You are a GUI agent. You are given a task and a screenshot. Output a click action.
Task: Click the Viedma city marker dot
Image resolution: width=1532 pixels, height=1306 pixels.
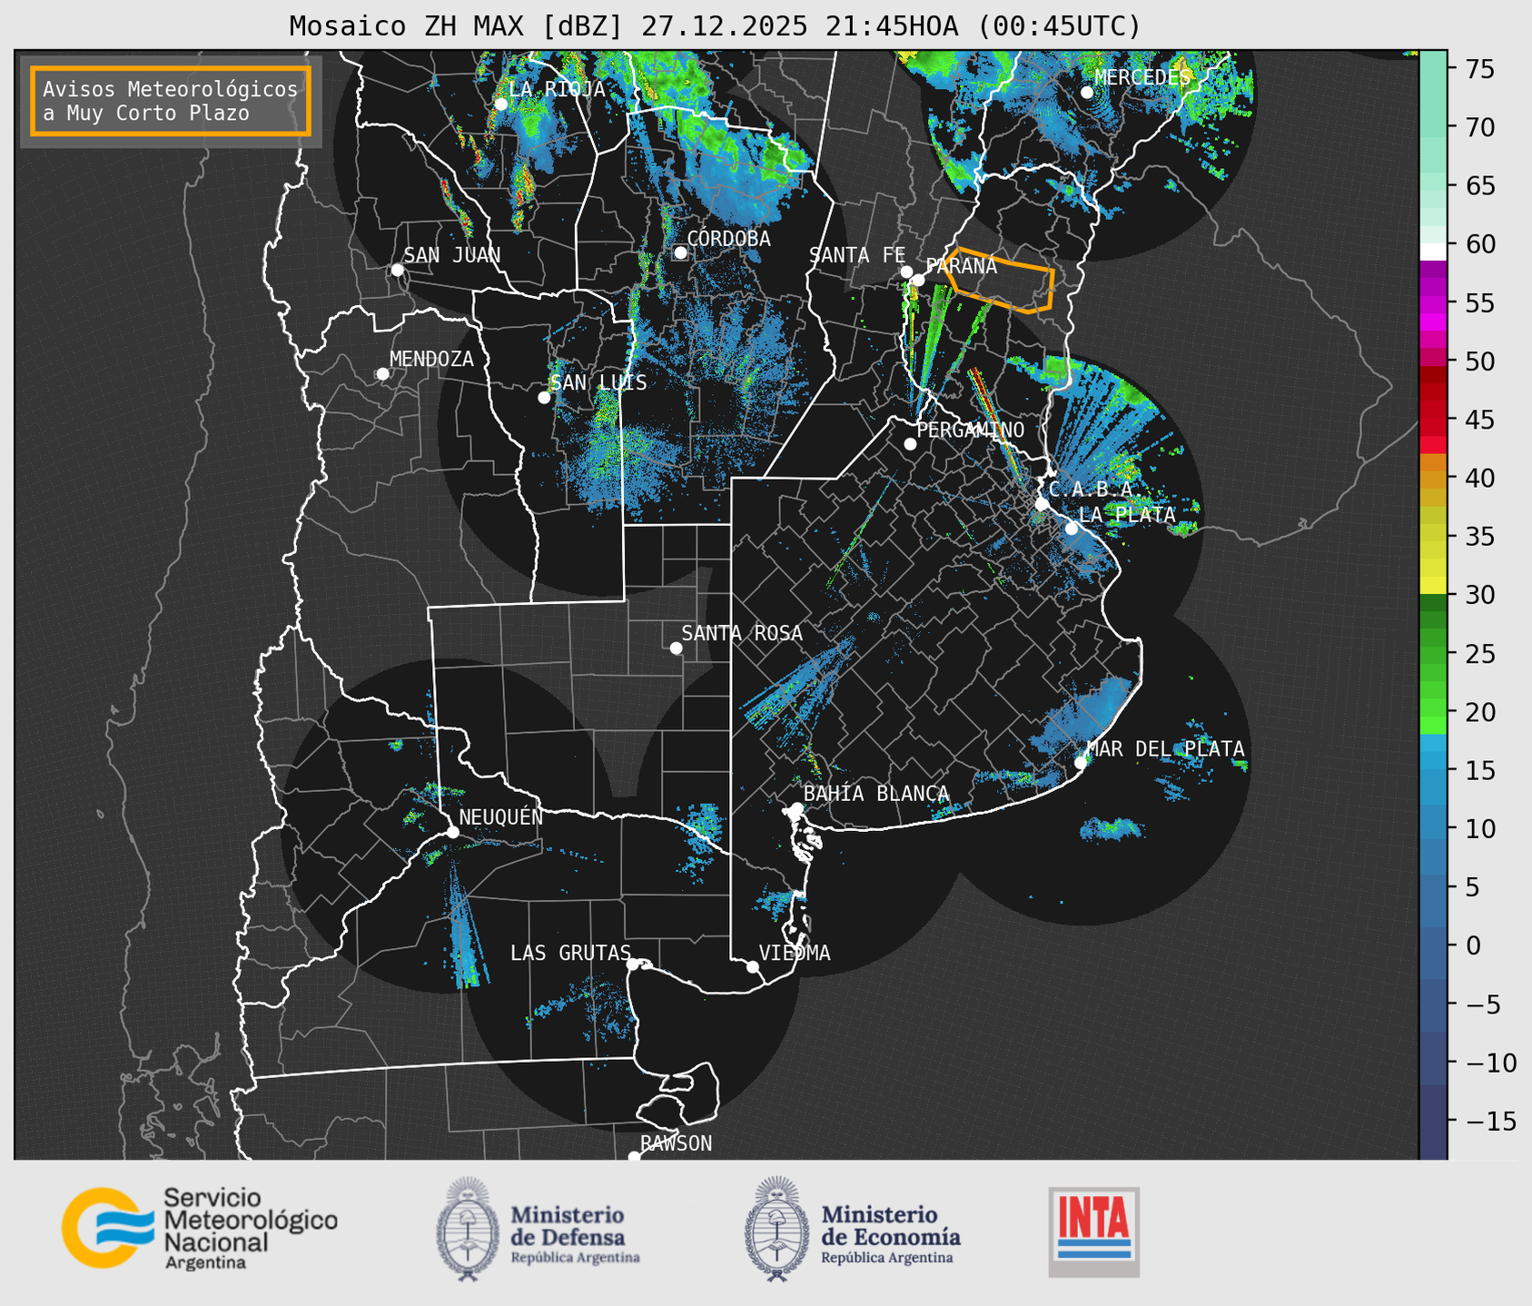pyautogui.click(x=753, y=966)
